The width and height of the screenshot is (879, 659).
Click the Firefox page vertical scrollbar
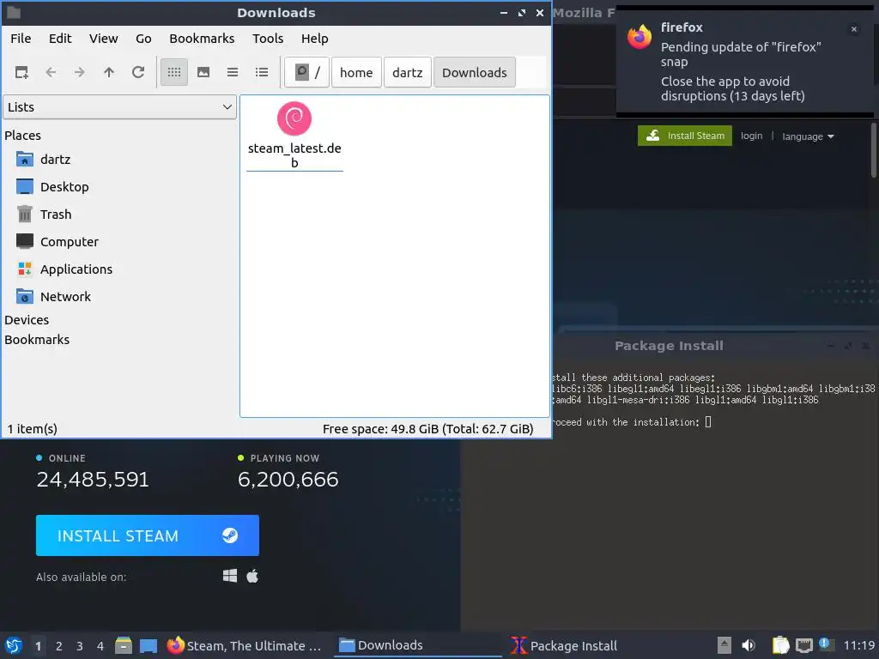pos(874,150)
